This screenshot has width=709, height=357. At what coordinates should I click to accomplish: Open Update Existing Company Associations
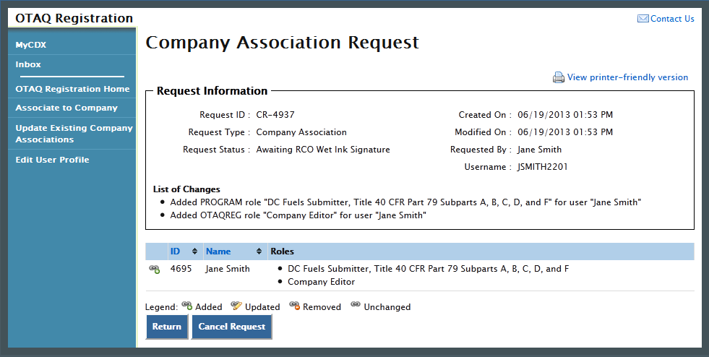pyautogui.click(x=74, y=134)
